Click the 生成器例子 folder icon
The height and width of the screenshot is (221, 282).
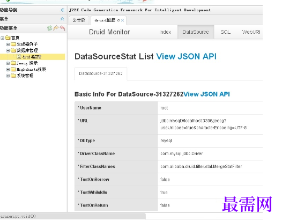click(13, 44)
